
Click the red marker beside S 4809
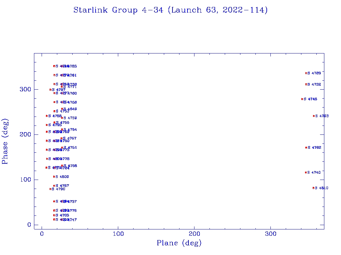(54, 177)
